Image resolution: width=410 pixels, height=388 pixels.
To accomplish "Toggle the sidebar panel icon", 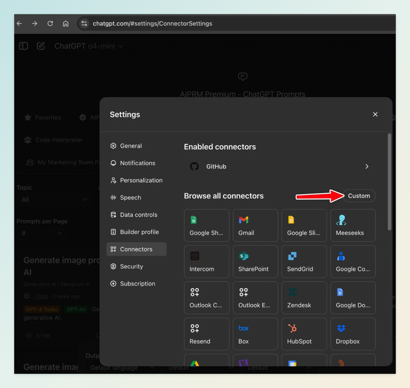I will [x=24, y=46].
